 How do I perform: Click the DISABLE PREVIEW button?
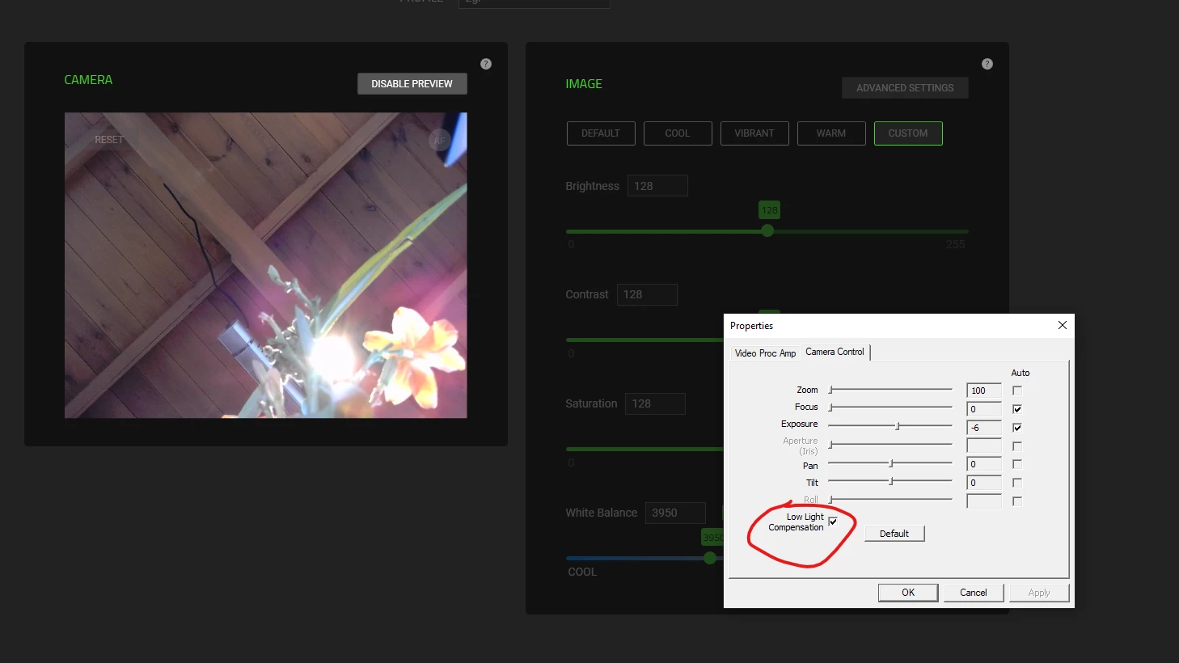pos(412,84)
